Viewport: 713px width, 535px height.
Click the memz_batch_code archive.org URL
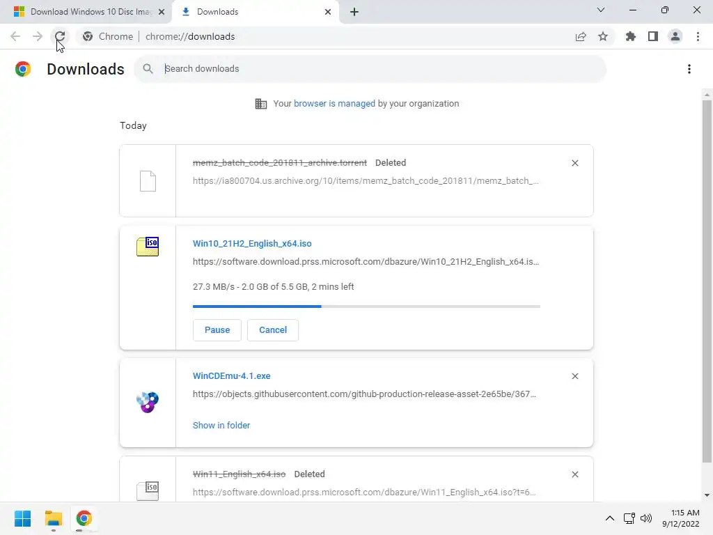pos(366,180)
